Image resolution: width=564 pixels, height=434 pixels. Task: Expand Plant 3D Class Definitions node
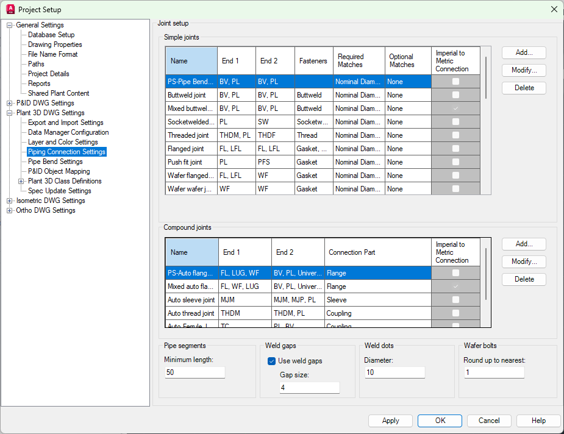click(x=21, y=181)
